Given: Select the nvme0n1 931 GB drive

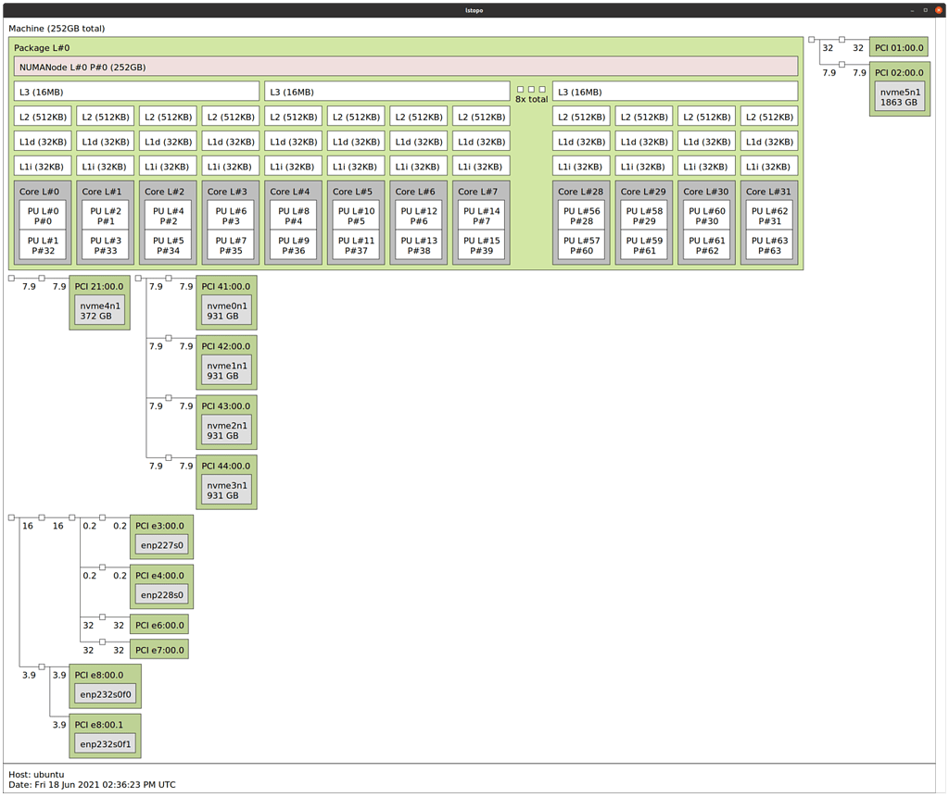Looking at the screenshot, I should pos(226,310).
